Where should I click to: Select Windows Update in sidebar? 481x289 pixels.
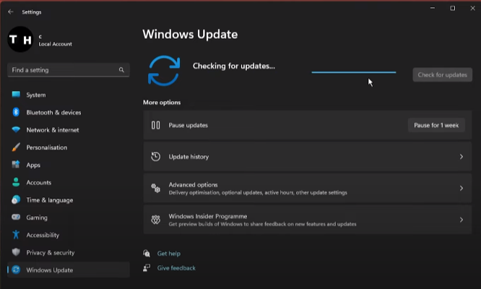(x=69, y=269)
